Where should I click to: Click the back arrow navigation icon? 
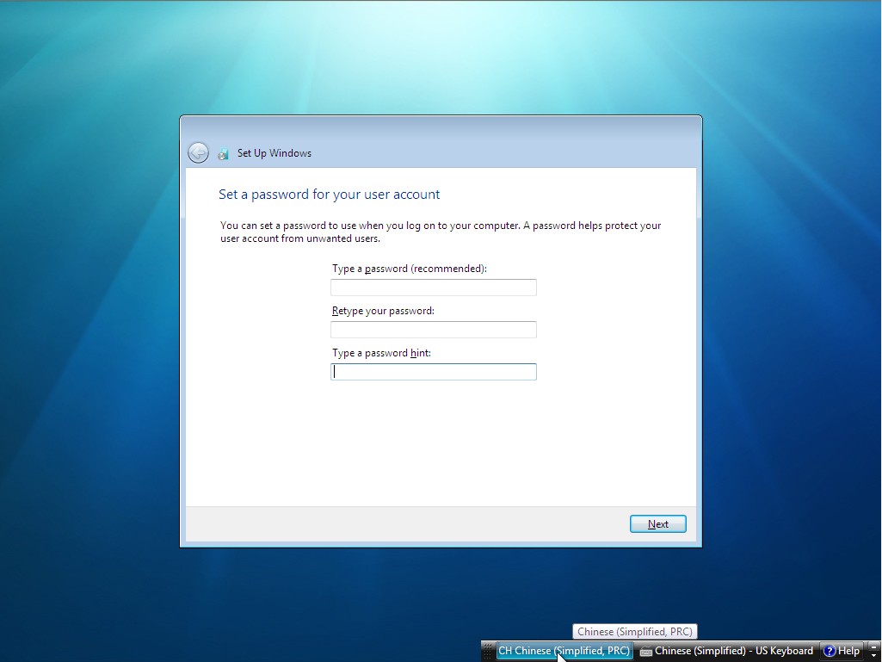198,152
